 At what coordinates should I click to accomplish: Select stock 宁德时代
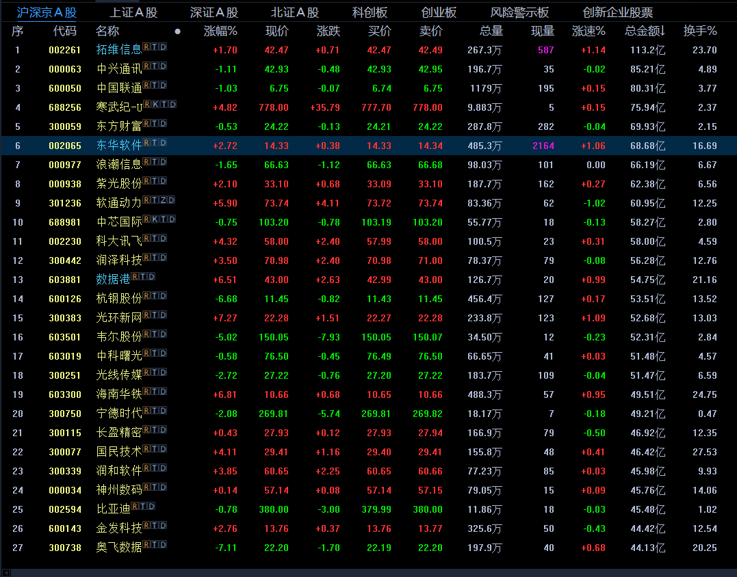[119, 414]
